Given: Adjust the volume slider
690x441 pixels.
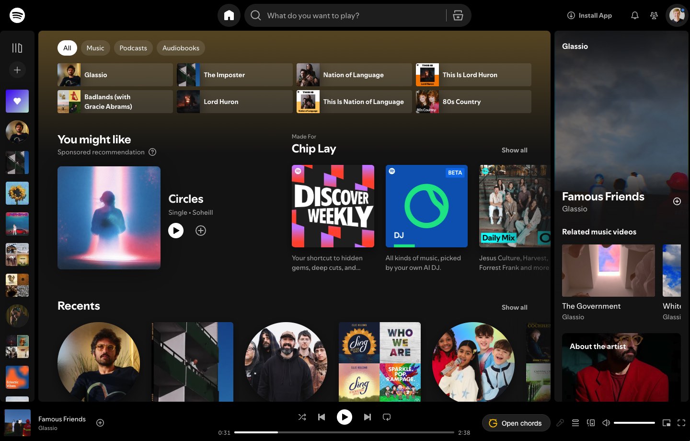Looking at the screenshot, I should click(x=634, y=423).
